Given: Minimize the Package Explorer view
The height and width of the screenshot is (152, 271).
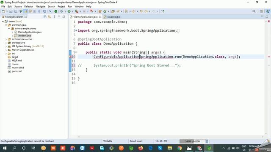Looking at the screenshot, I should pyautogui.click(x=59, y=16).
